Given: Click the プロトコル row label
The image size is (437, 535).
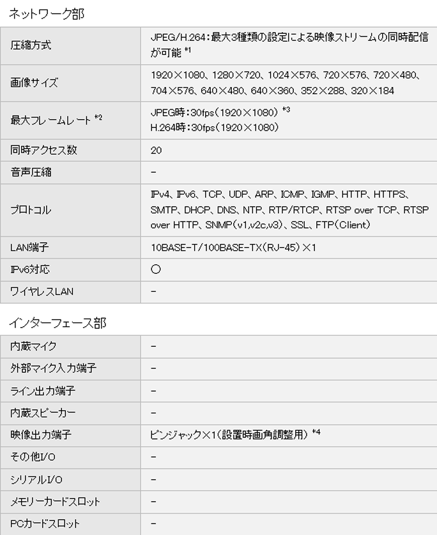Looking at the screenshot, I should [31, 210].
